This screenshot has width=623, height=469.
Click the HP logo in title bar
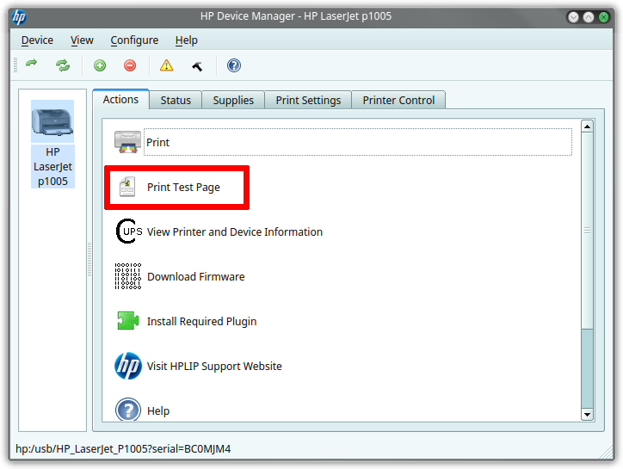pyautogui.click(x=19, y=16)
